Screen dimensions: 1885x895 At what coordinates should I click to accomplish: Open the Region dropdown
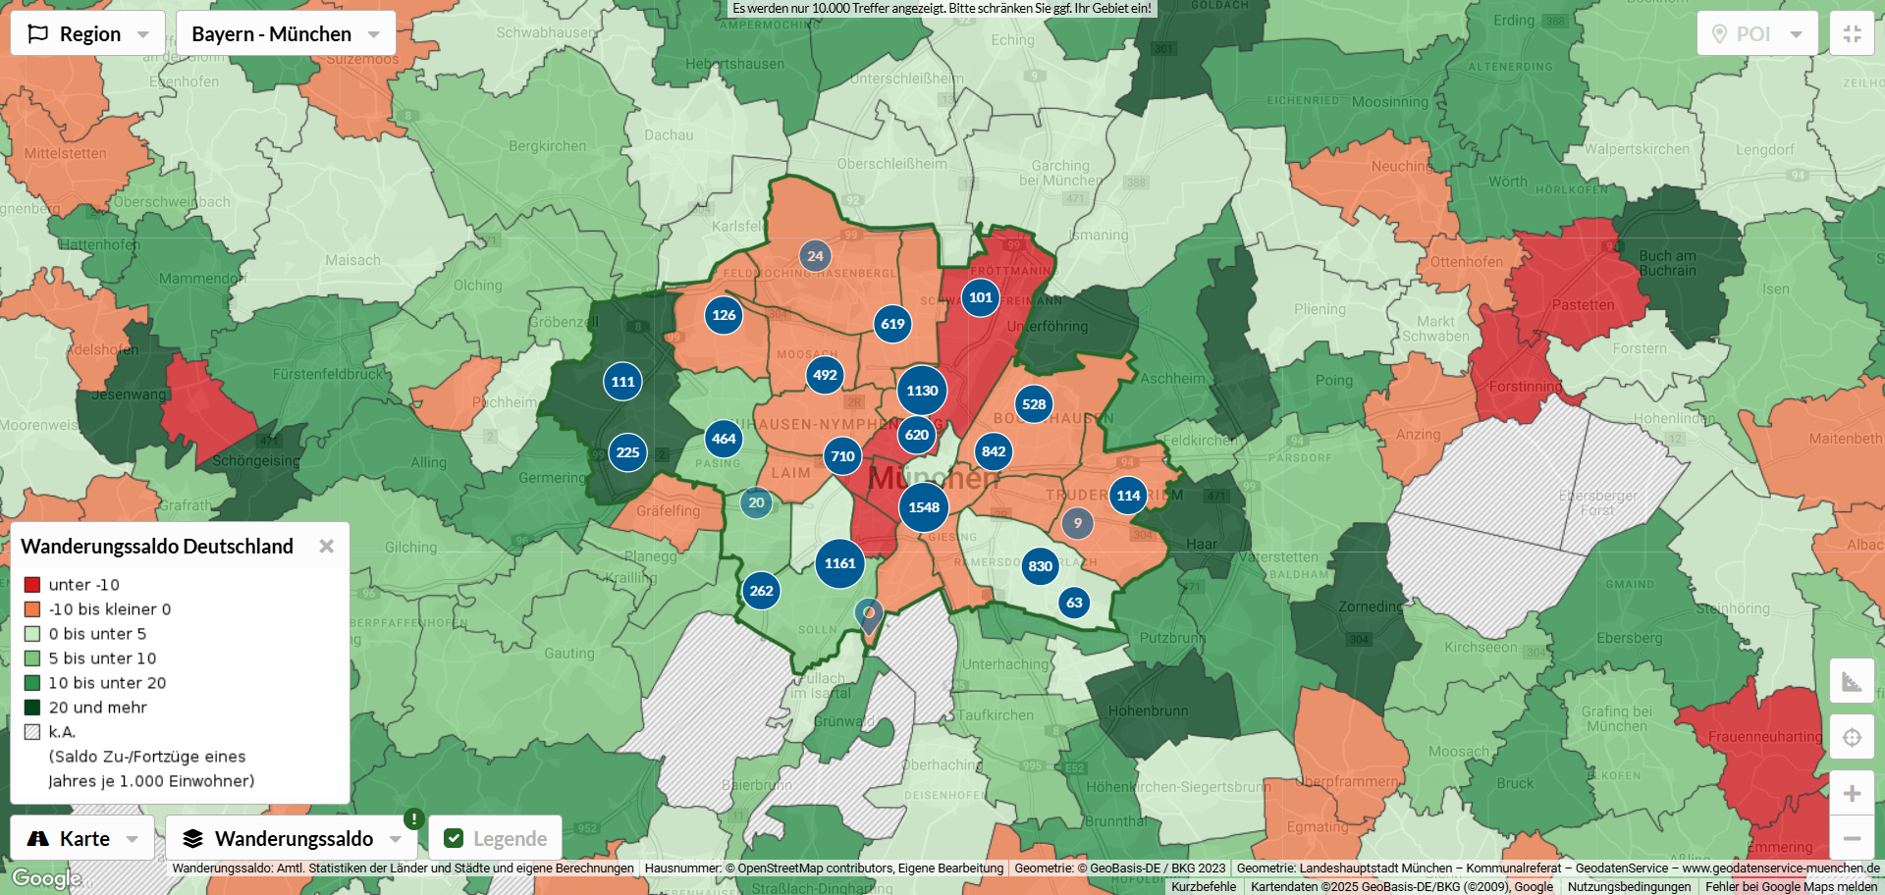point(87,34)
